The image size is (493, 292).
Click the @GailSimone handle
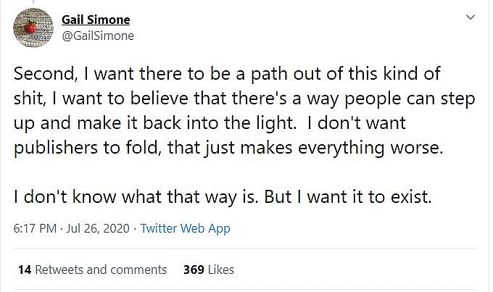(98, 35)
